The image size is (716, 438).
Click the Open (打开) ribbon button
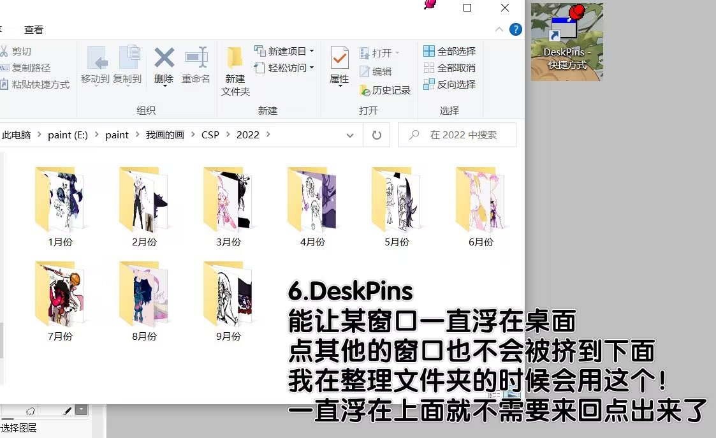point(379,53)
